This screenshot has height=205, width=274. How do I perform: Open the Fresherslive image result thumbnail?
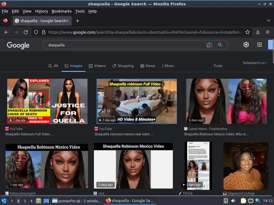click(x=226, y=101)
